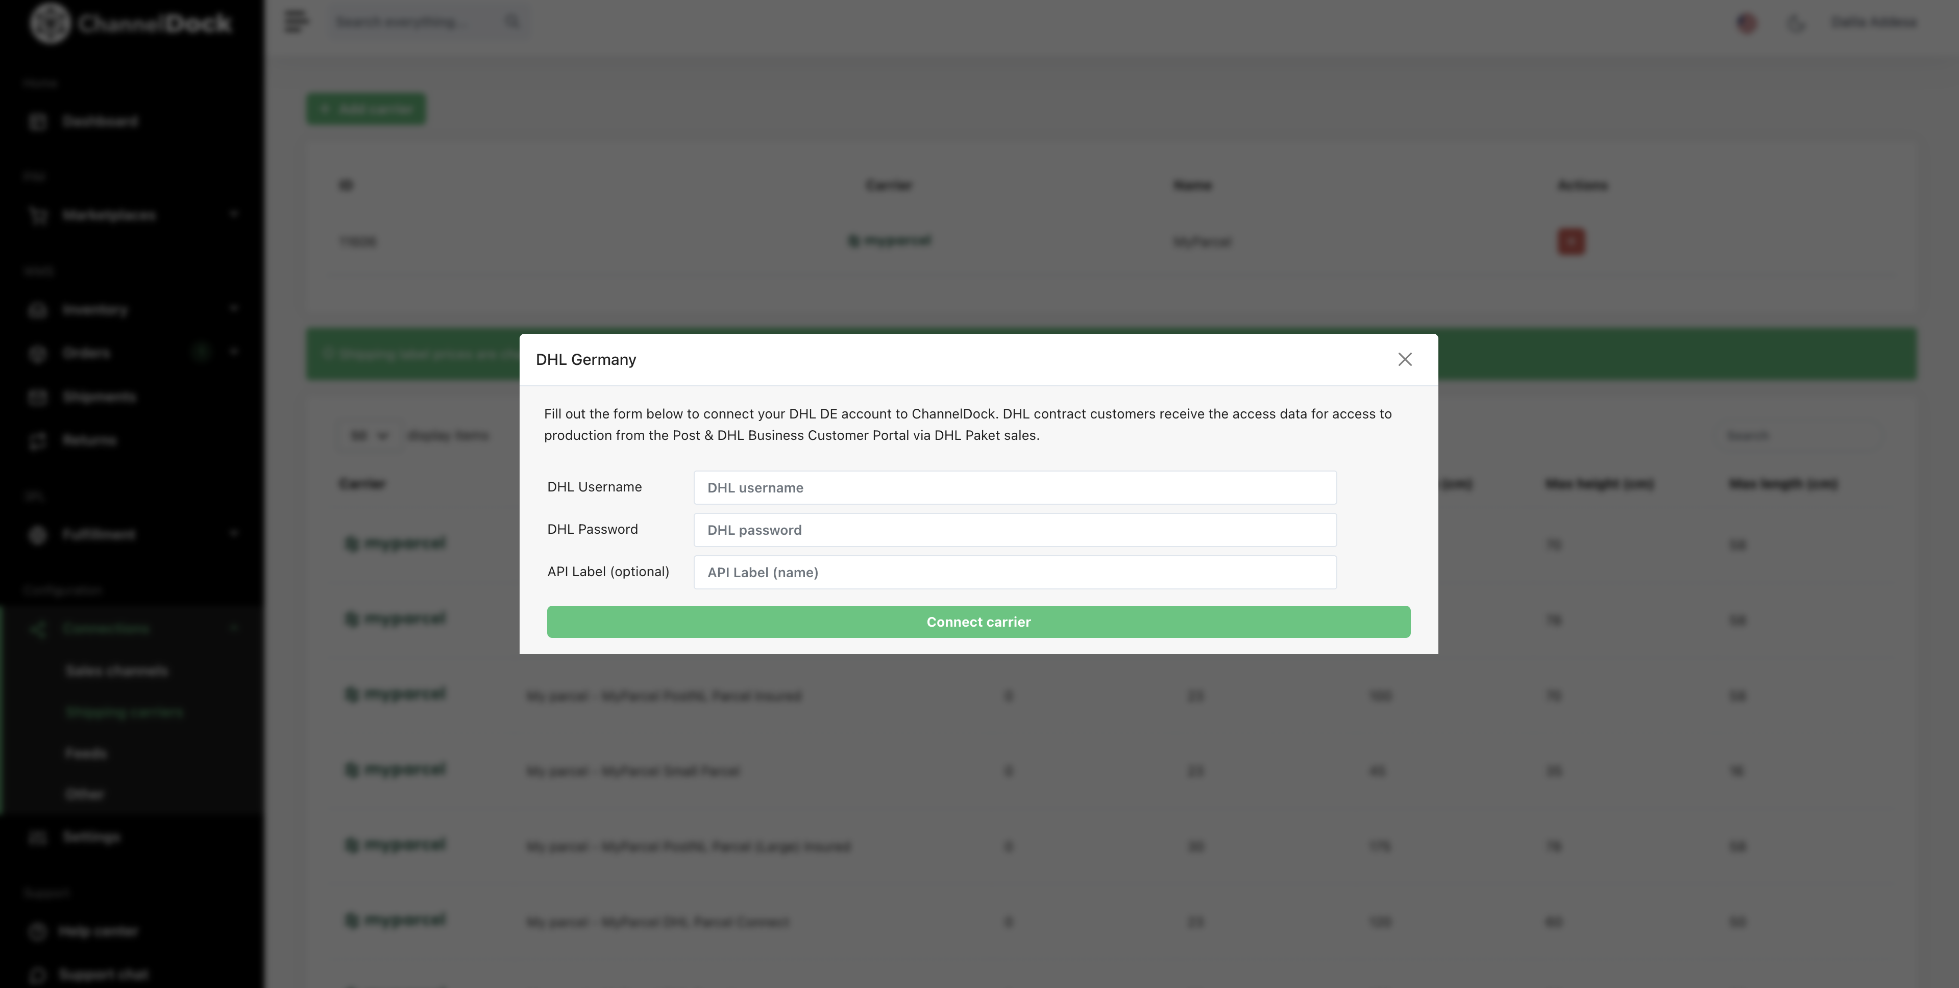Toggle the hamburger sidebar menu icon
Screen dimensions: 1959x988
point(296,21)
